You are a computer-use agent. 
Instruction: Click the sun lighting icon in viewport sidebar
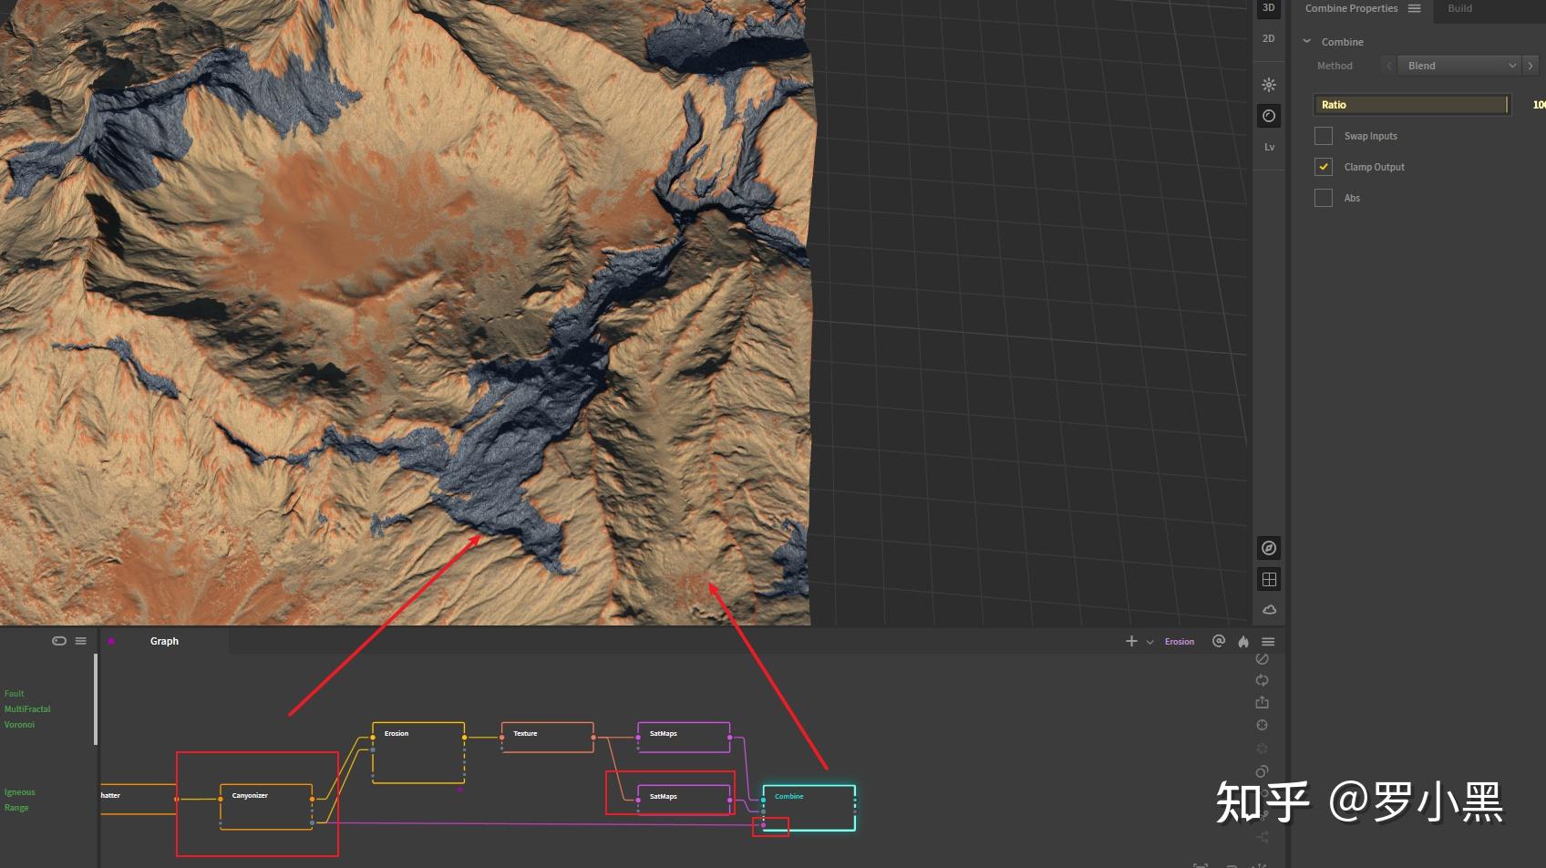(x=1268, y=85)
